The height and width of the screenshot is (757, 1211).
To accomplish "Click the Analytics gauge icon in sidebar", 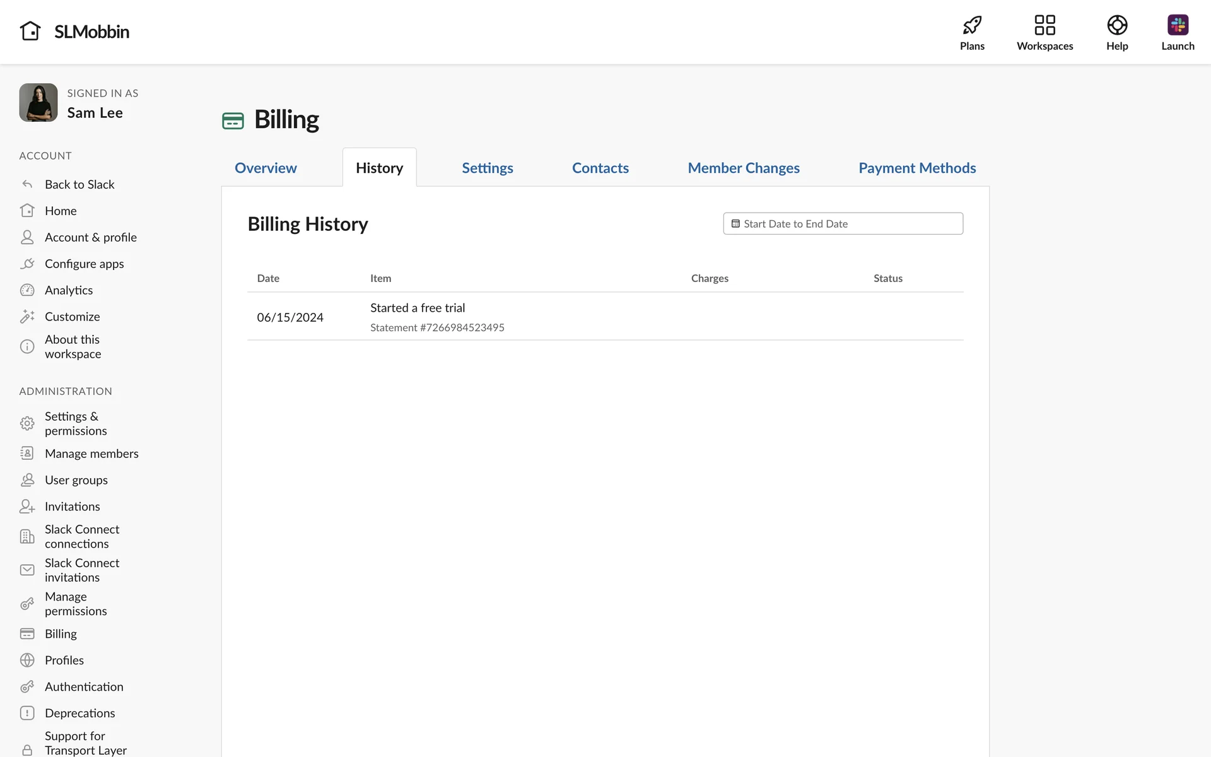I will [x=27, y=290].
